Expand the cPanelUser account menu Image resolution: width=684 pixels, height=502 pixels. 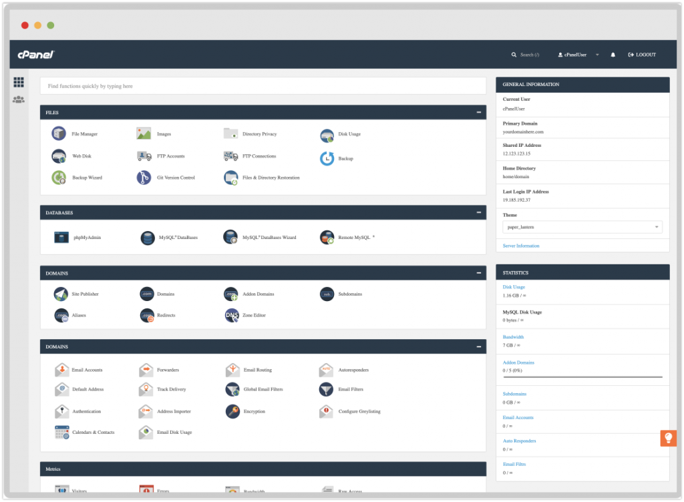tap(578, 55)
